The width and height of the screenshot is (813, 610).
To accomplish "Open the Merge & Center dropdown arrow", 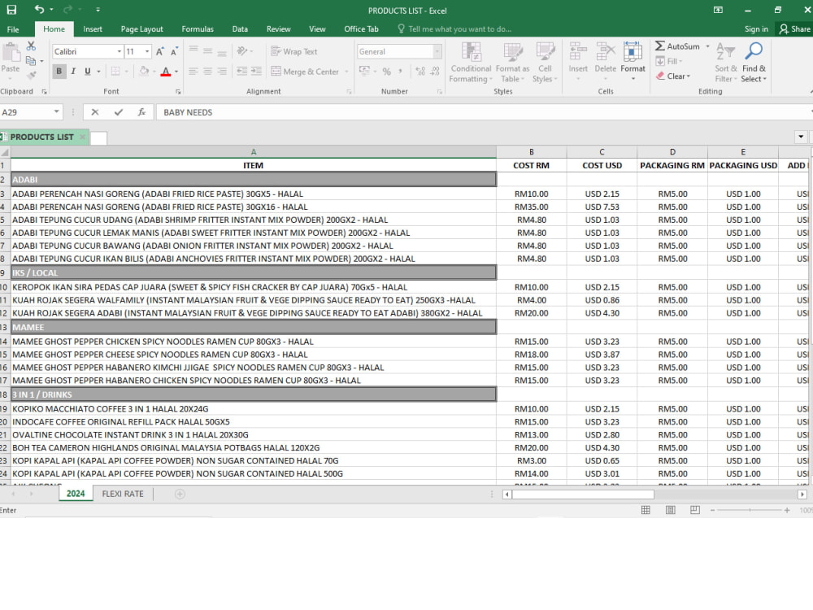I will click(346, 72).
